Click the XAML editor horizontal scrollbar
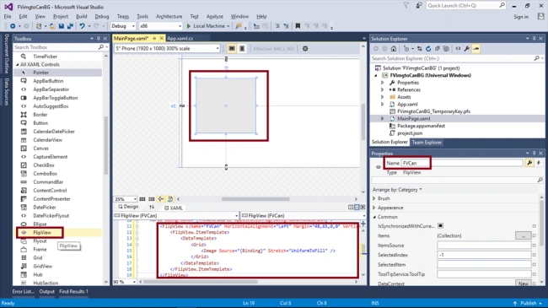This screenshot has width=548, height=308. 201,282
